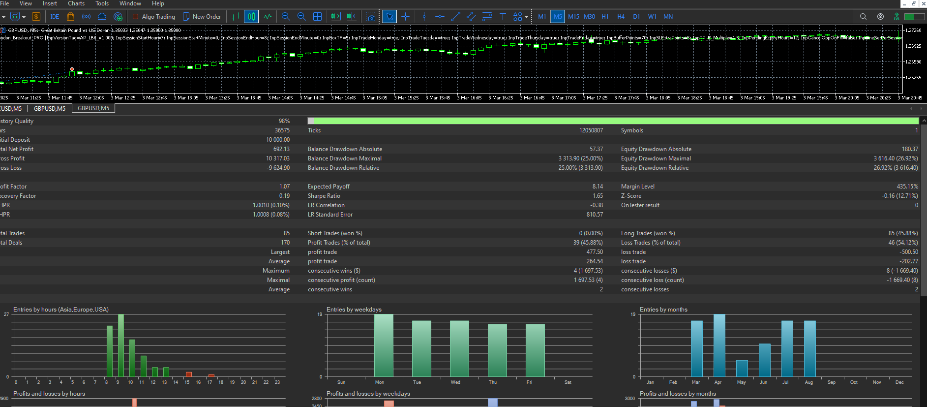Toggle Algo Trading on or off
Viewport: 927px width, 407px height.
click(154, 17)
